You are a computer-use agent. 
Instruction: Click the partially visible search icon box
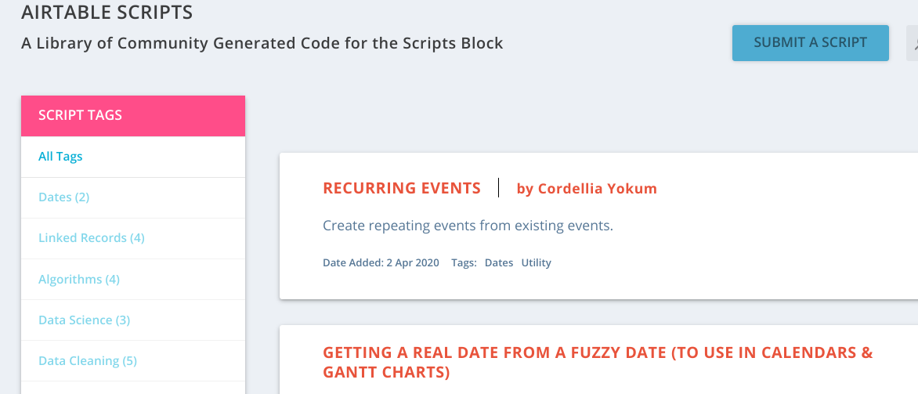(x=913, y=43)
